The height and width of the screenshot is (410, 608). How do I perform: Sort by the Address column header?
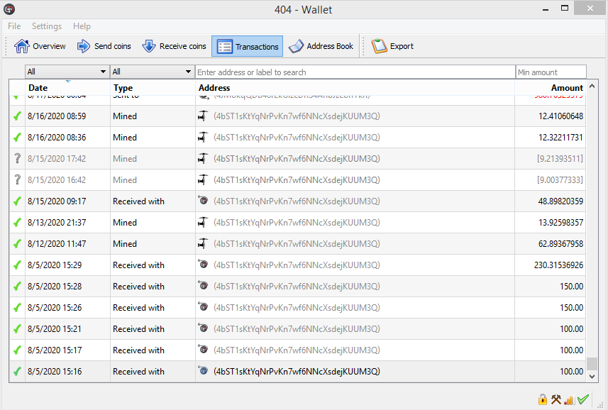coord(355,87)
